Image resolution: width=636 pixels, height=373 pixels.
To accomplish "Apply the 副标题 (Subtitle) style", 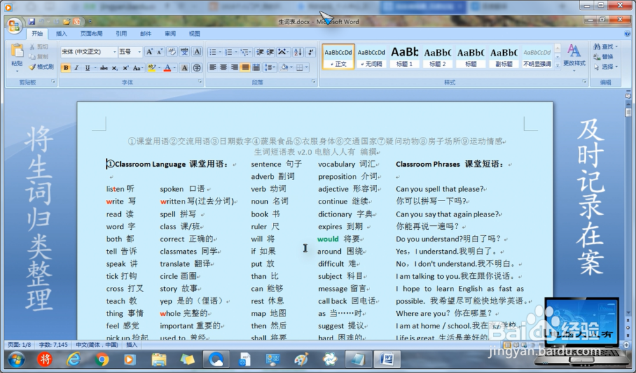I will point(504,57).
